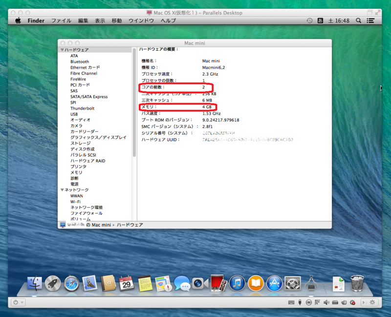
Task: Select Wi-Fi under ネットワーク
Action: tap(75, 202)
